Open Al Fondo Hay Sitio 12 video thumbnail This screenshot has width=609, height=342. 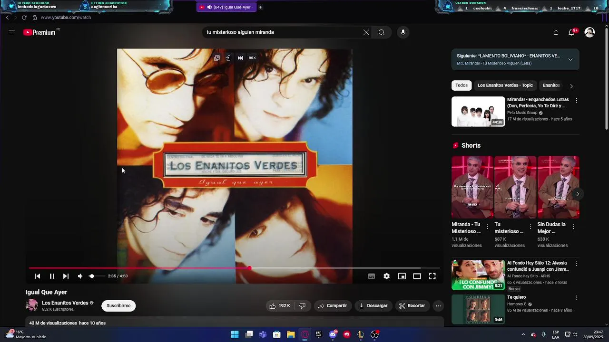click(x=478, y=275)
